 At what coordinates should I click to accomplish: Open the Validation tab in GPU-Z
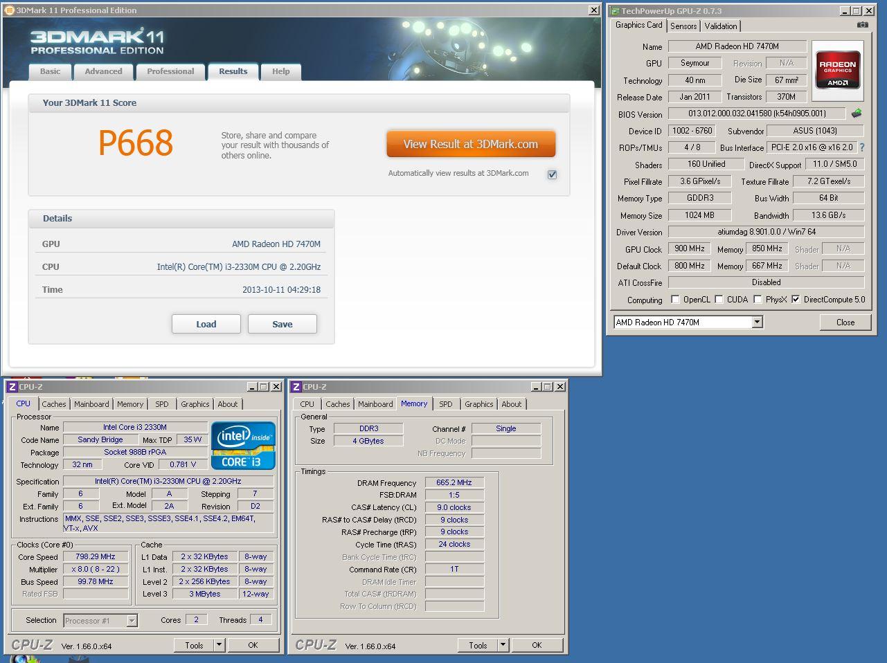tap(721, 26)
